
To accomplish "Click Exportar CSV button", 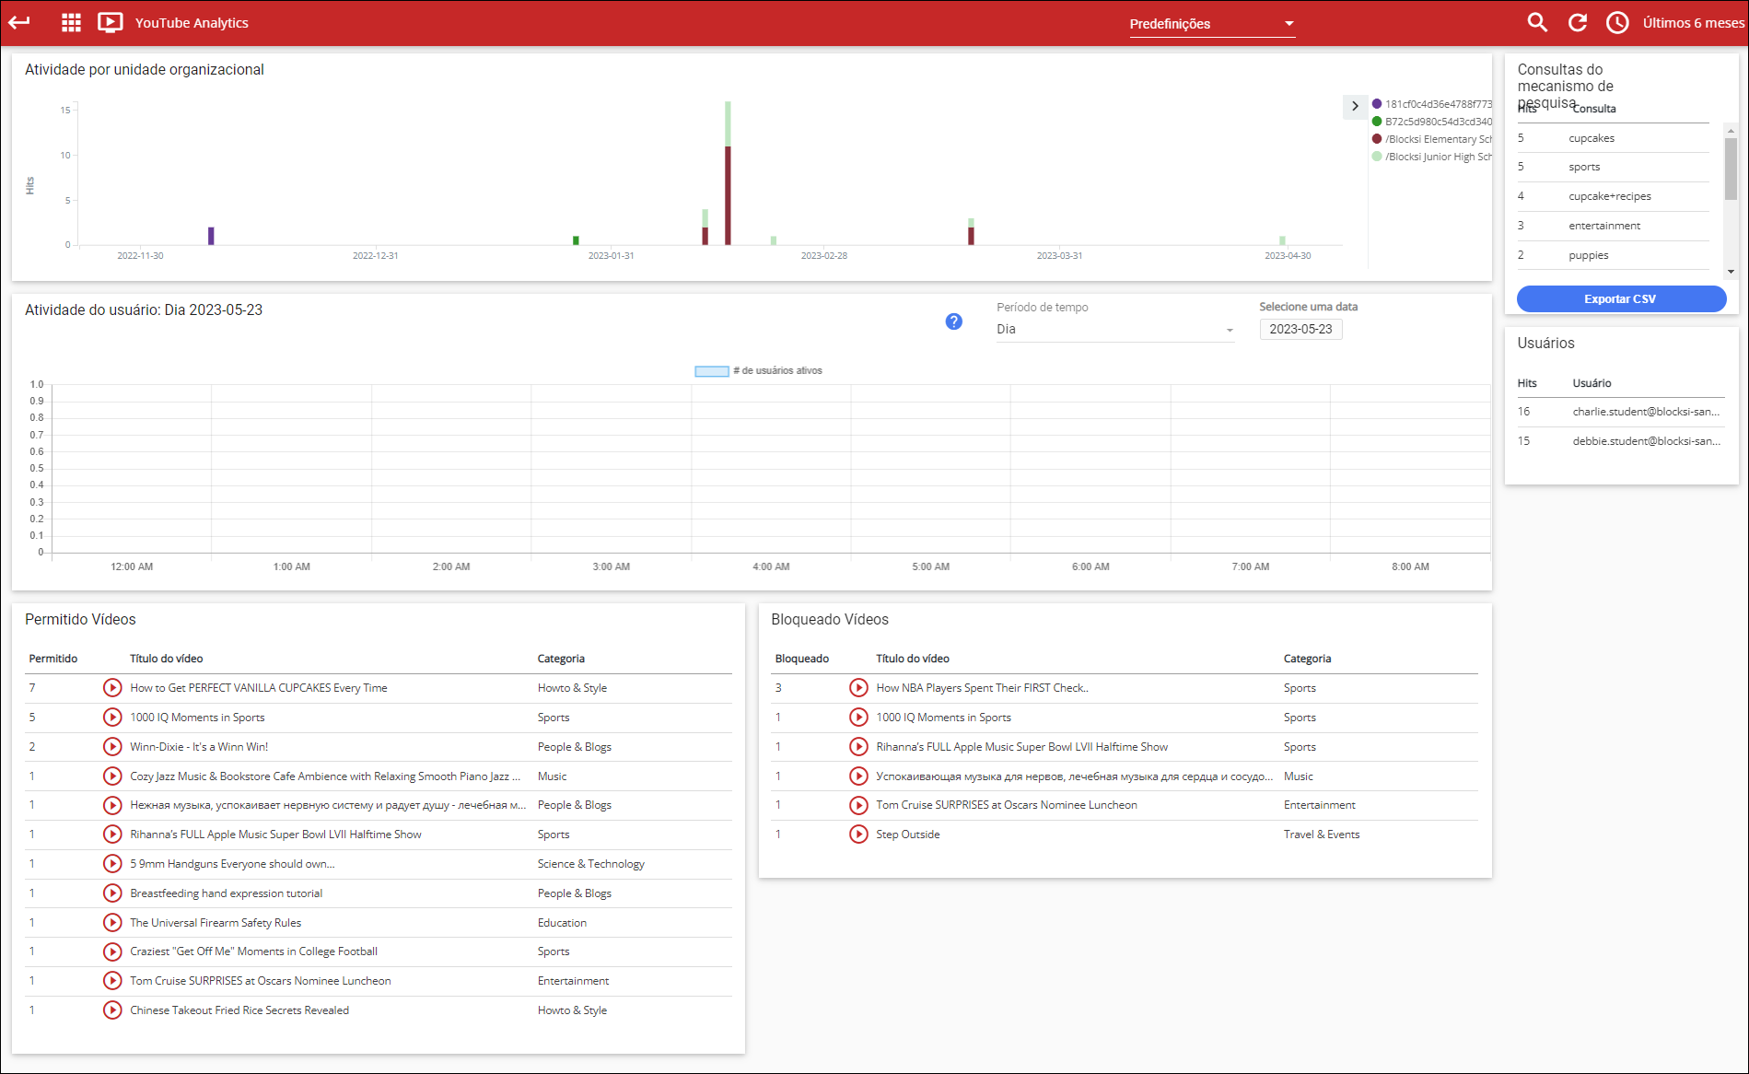I will pyautogui.click(x=1621, y=299).
